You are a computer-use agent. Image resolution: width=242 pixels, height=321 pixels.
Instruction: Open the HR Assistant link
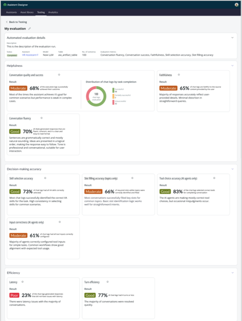(x=30, y=55)
